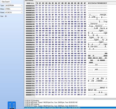The width and height of the screenshot is (116, 109).
Task: Click the first byte at address 00000580
Action: coord(37,6)
